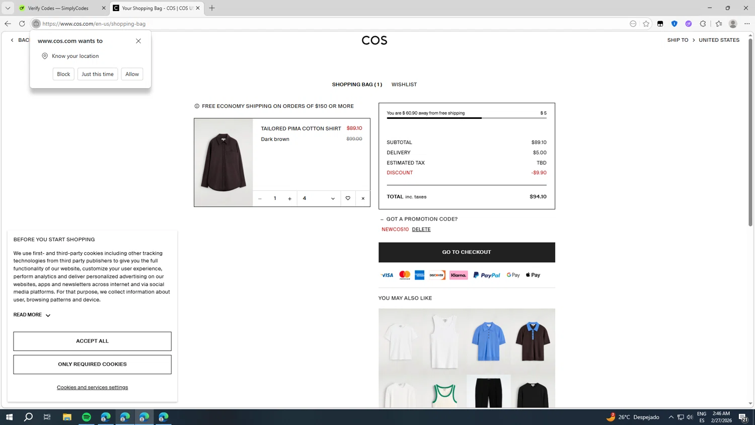Open the tab search dropdown
The height and width of the screenshot is (425, 755).
(8, 8)
